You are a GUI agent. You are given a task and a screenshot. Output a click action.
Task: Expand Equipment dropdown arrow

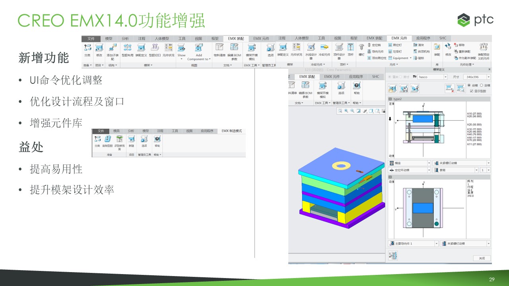pyautogui.click(x=410, y=58)
